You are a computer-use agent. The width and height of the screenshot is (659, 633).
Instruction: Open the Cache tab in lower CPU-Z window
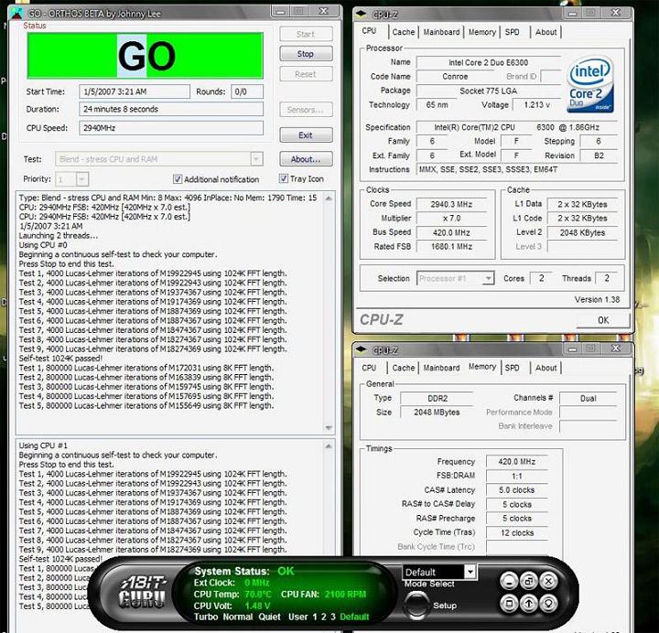[403, 368]
